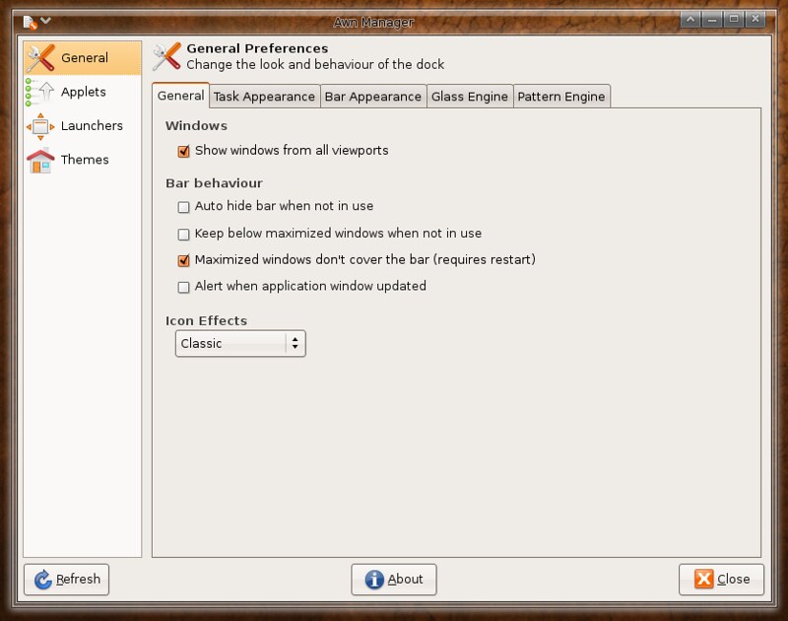Switch to the Bar Appearance tab
The image size is (788, 621).
click(x=373, y=97)
